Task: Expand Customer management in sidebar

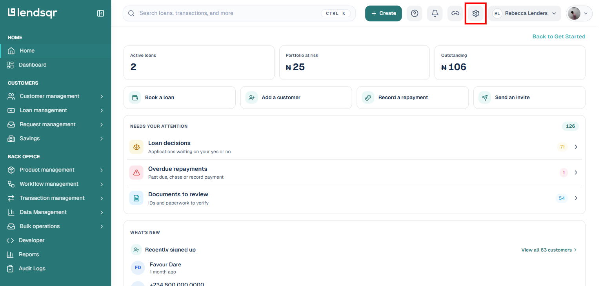Action: pyautogui.click(x=56, y=96)
